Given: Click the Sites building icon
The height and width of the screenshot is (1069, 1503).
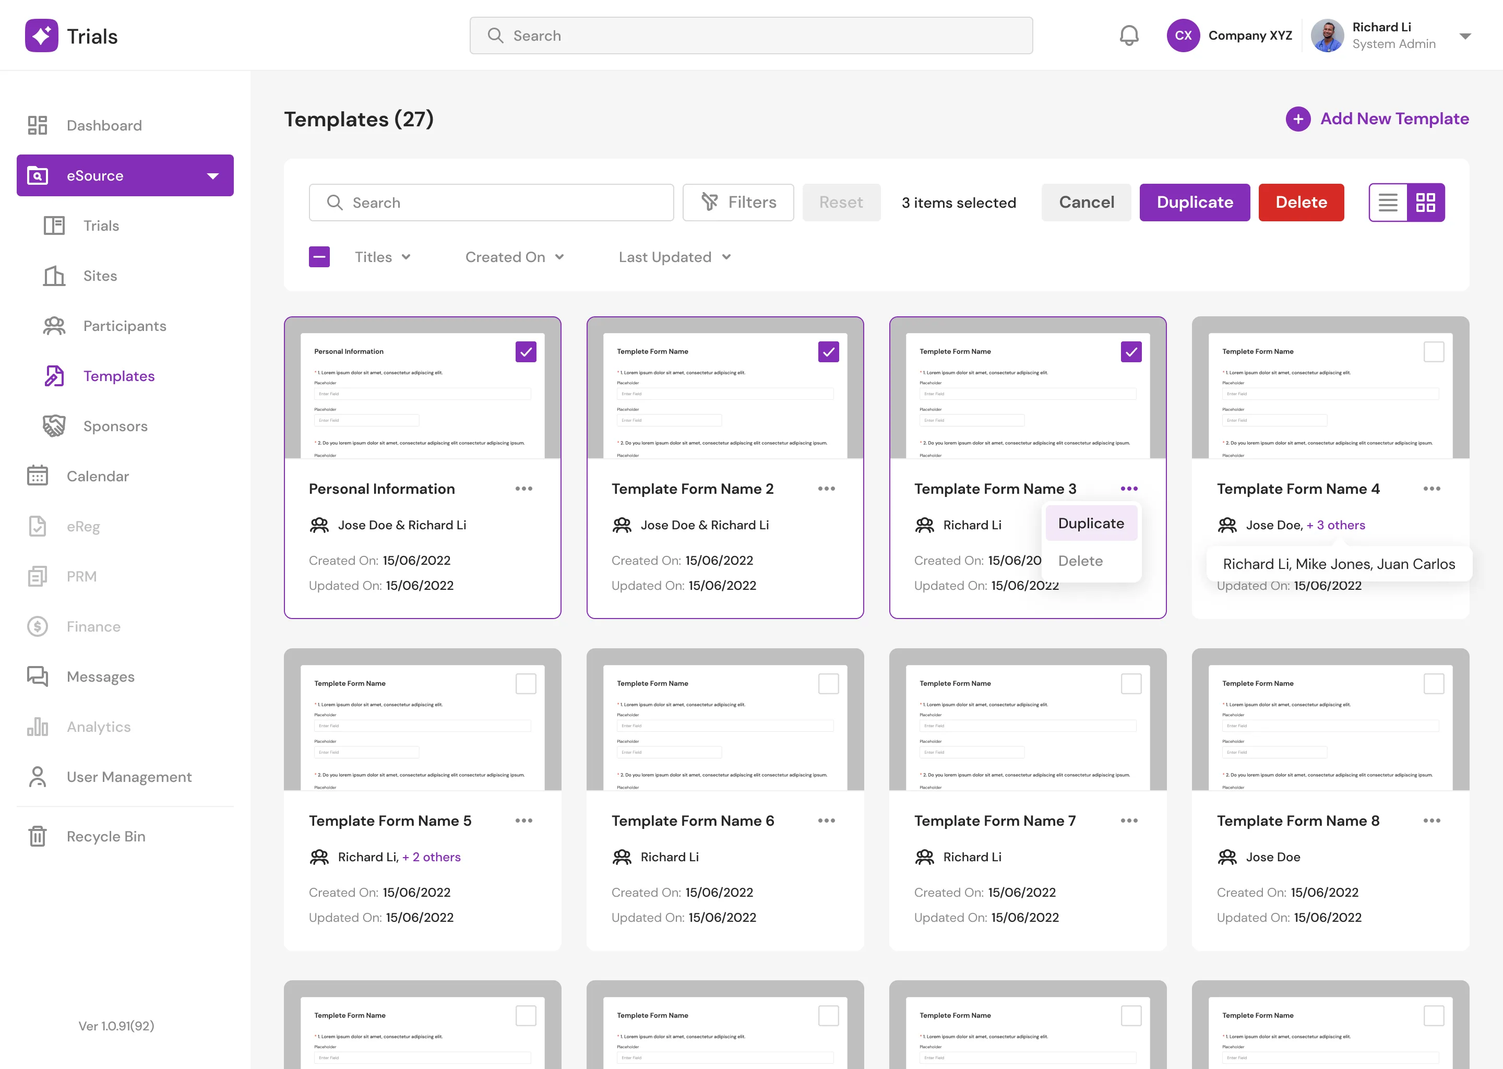Looking at the screenshot, I should pyautogui.click(x=54, y=276).
